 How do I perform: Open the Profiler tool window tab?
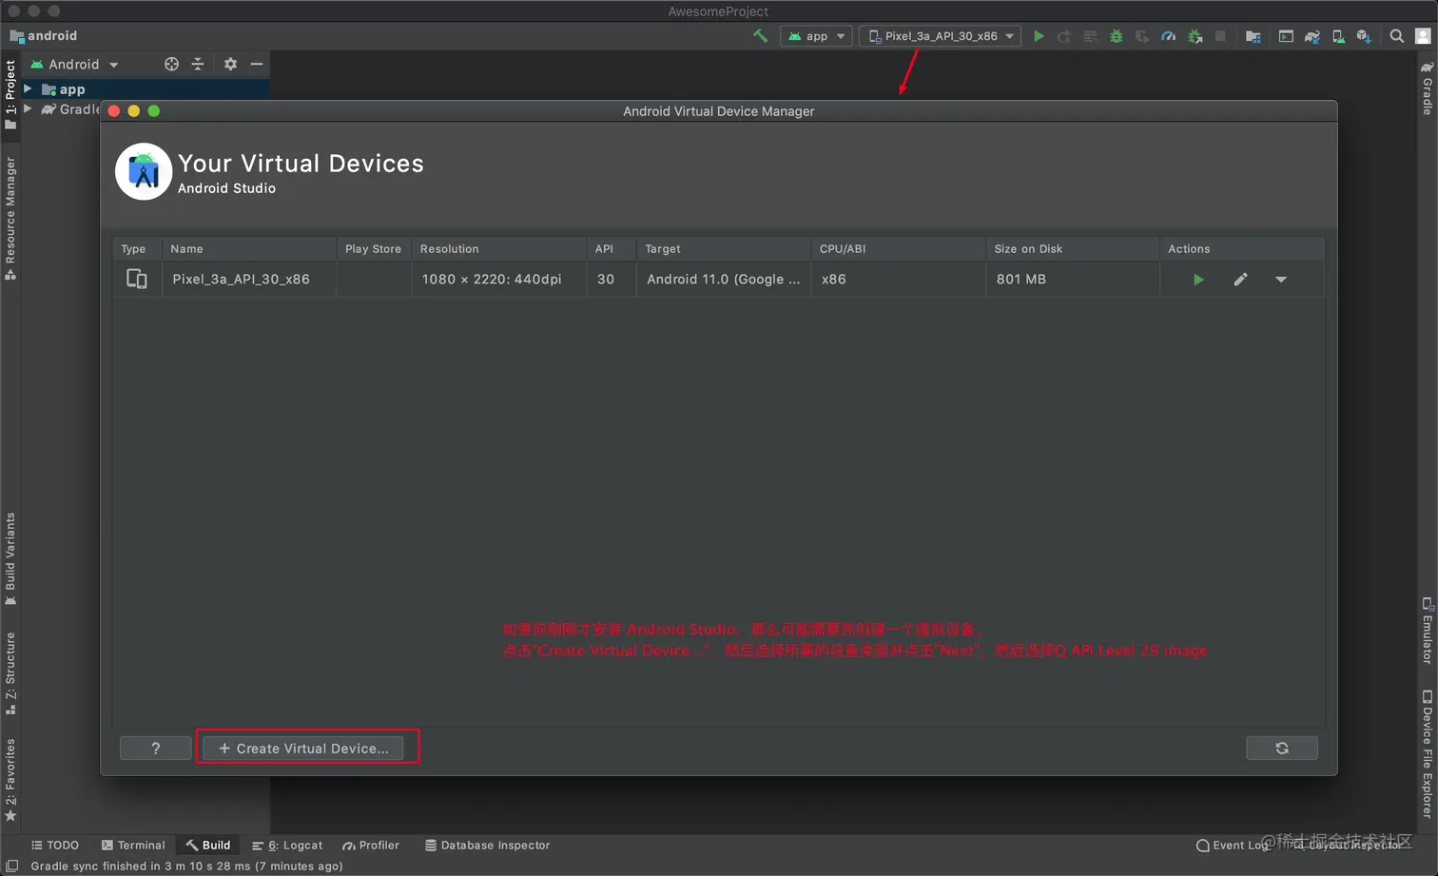point(371,845)
